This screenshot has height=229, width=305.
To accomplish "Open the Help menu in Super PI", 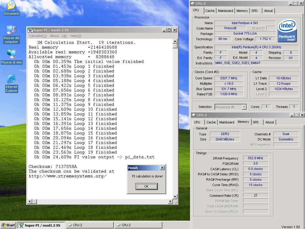I will coord(75,36).
